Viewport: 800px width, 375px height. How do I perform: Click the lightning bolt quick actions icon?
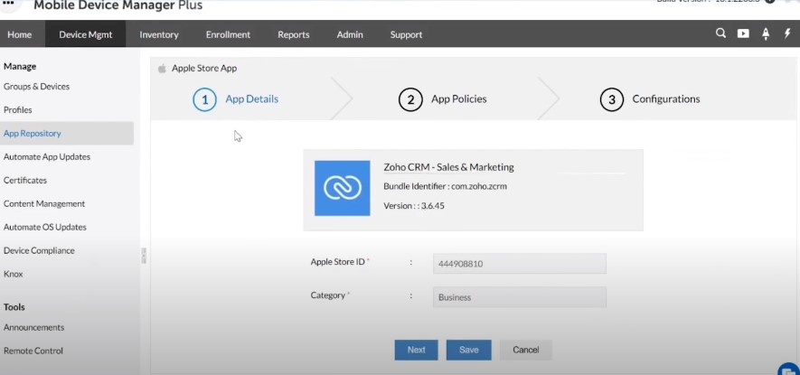click(x=787, y=33)
